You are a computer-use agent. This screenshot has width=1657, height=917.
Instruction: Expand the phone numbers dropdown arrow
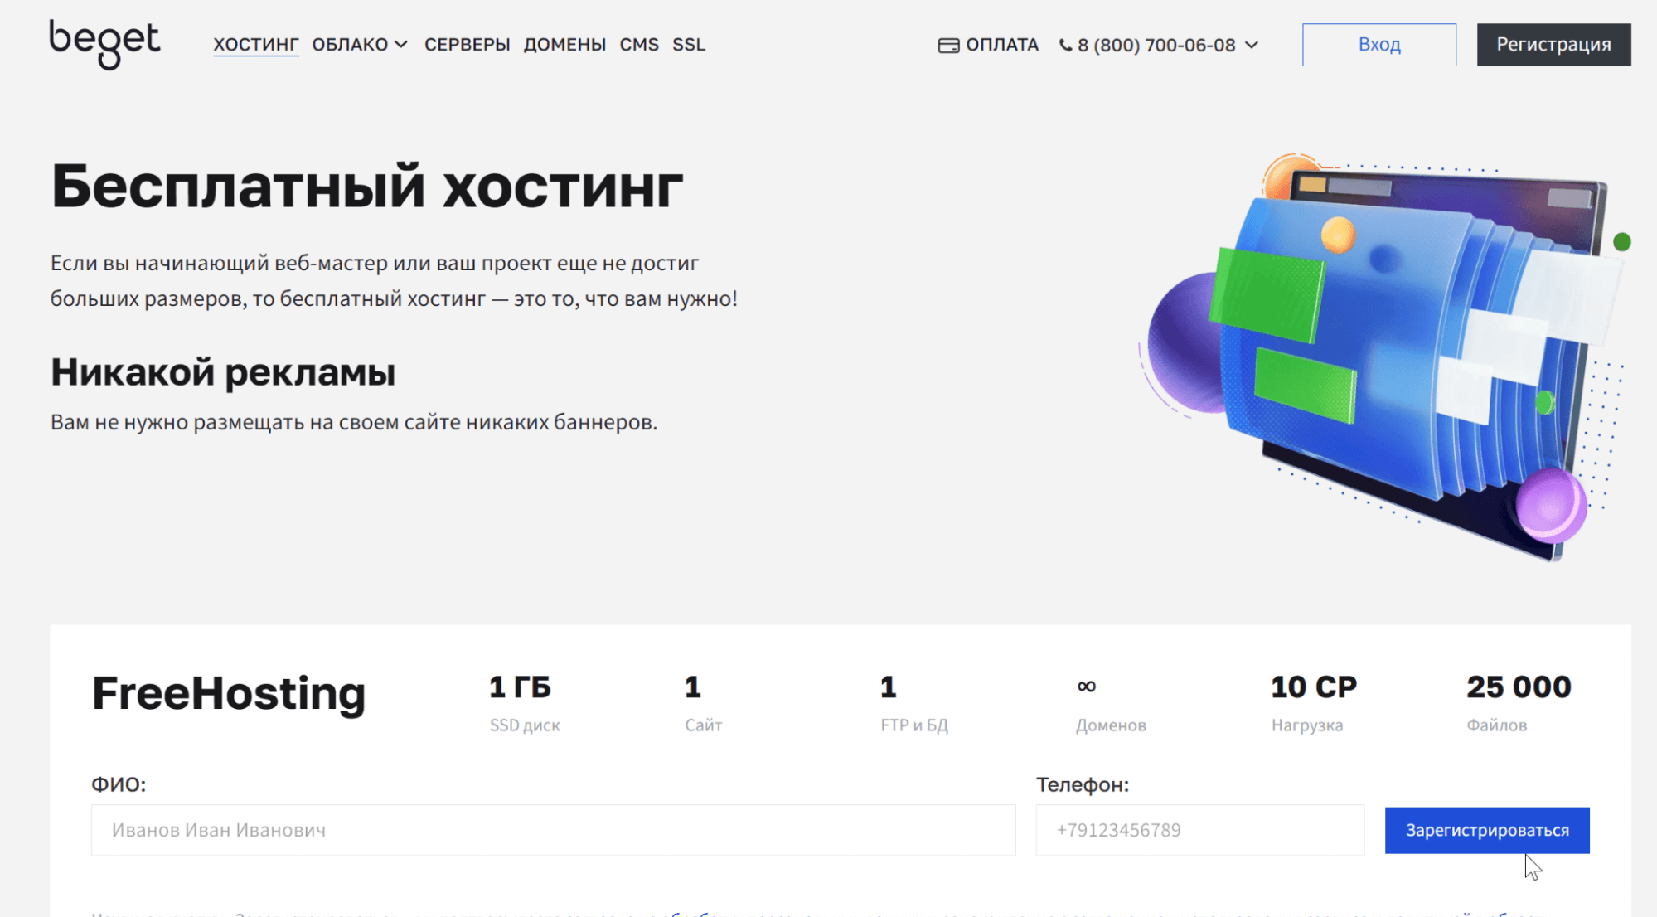1252,45
